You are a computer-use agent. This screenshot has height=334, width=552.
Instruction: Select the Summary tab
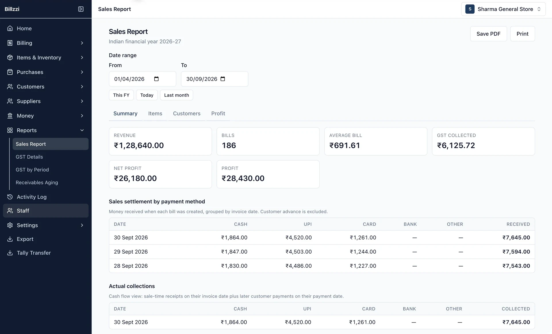(125, 113)
